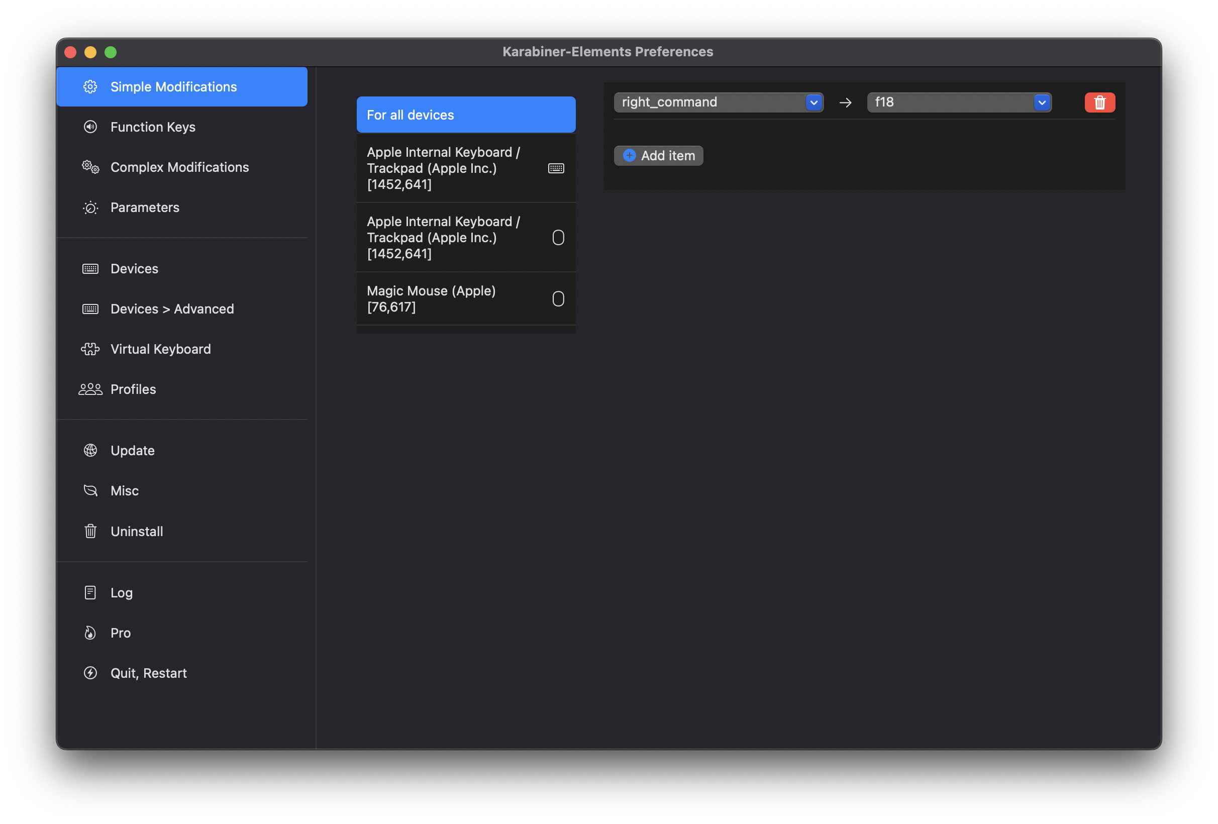This screenshot has width=1218, height=824.
Task: Select the For all devices entry
Action: [x=465, y=115]
